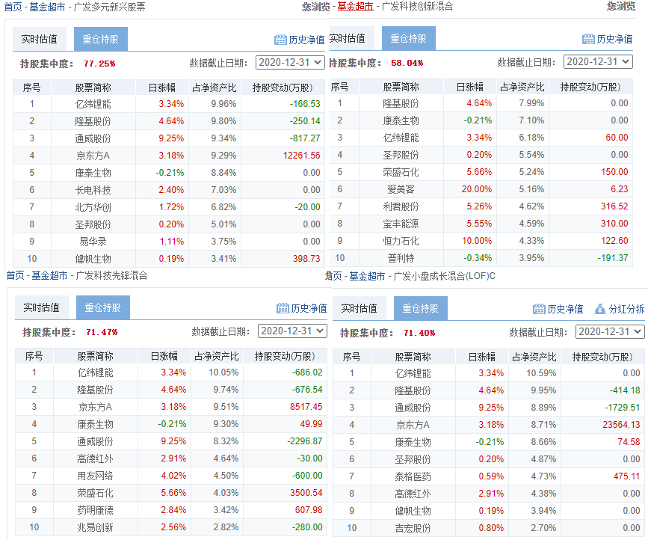648x540 pixels.
Task: Click 易华录 stock name
Action: (x=93, y=242)
